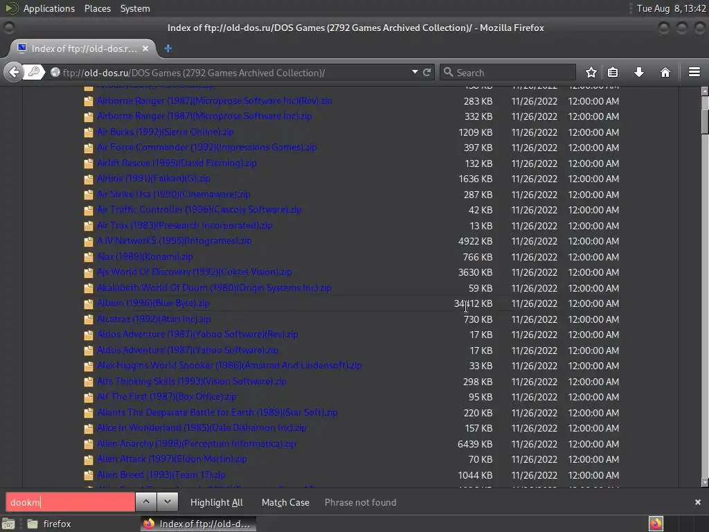This screenshot has height=532, width=709.
Task: Show desktop icon in bottom panel
Action: [8, 524]
